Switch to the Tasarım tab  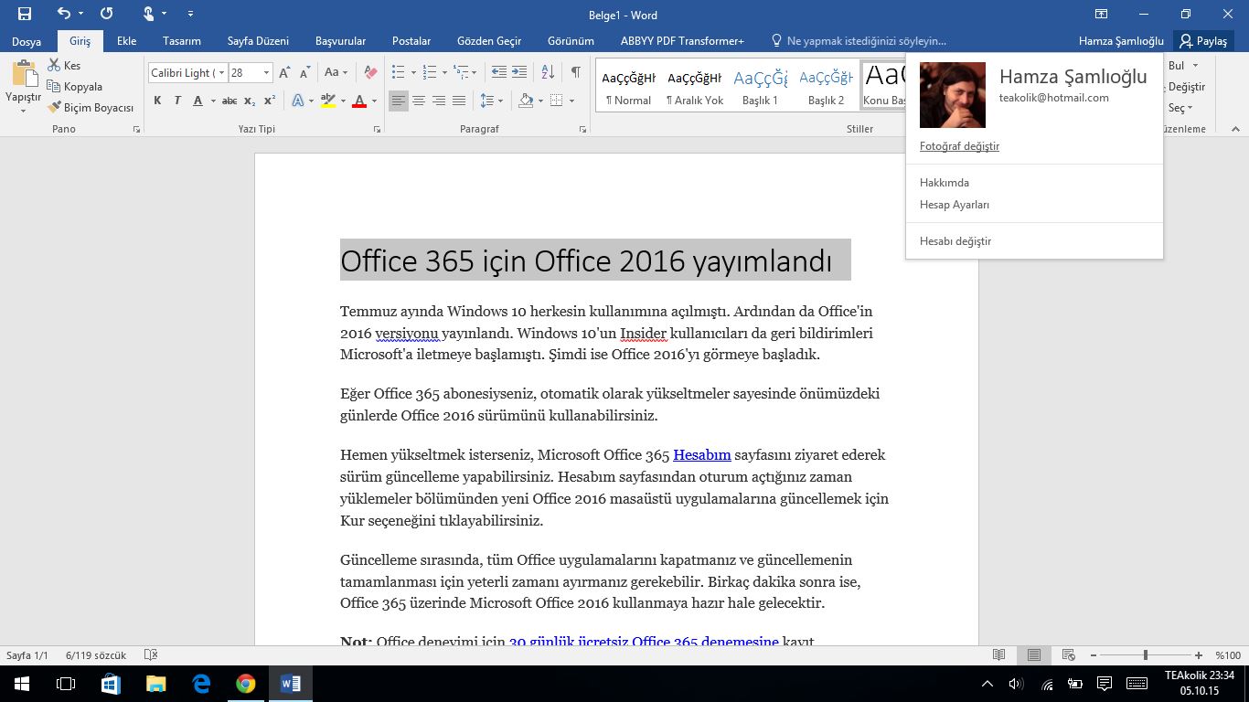(182, 41)
